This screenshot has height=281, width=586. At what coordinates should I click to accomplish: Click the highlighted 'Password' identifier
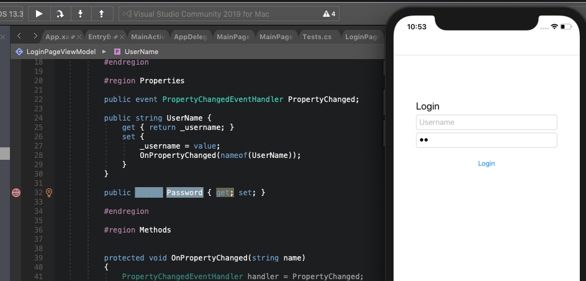click(184, 192)
